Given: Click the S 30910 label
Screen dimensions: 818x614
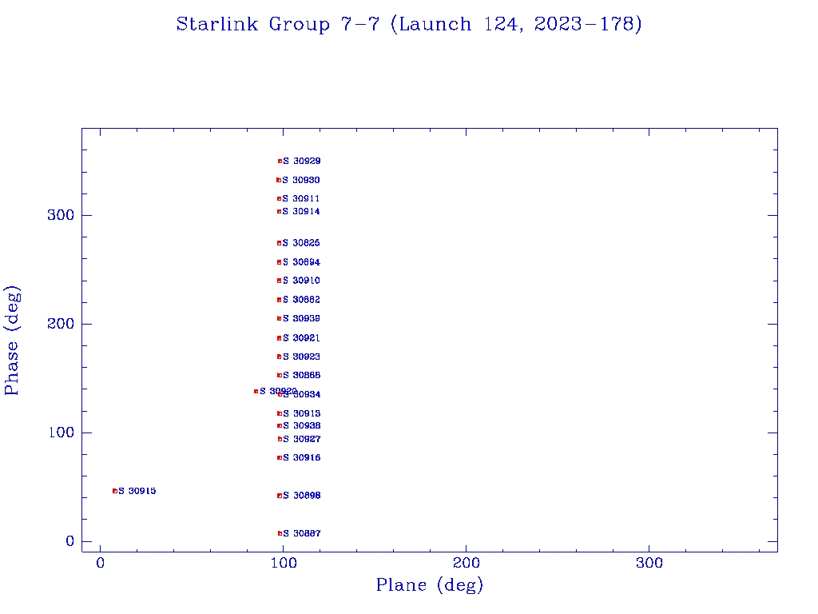Looking at the screenshot, I should pos(301,281).
